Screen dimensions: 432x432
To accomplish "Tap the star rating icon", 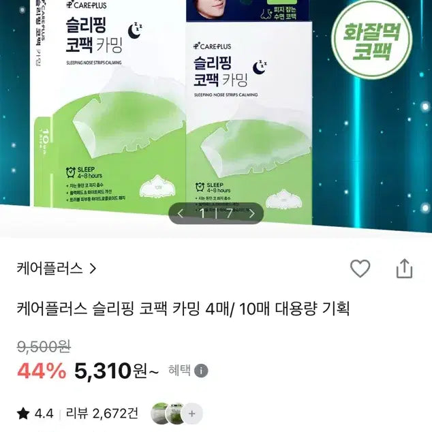I will tap(23, 414).
